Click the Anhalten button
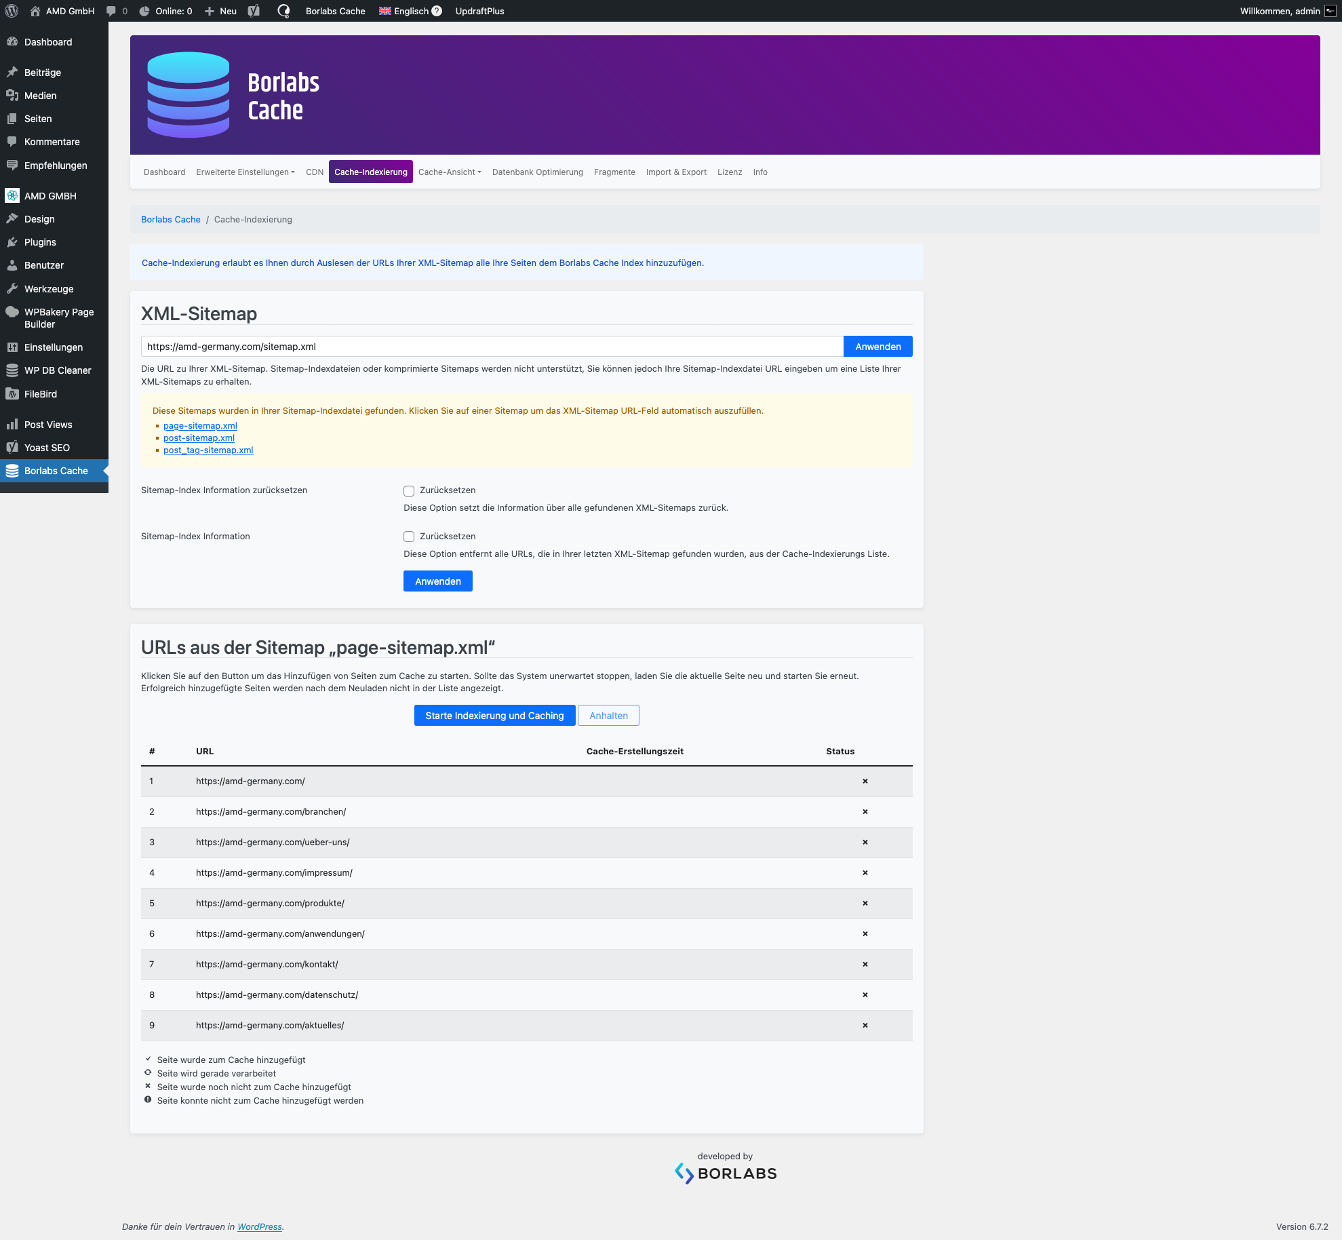 pyautogui.click(x=608, y=716)
